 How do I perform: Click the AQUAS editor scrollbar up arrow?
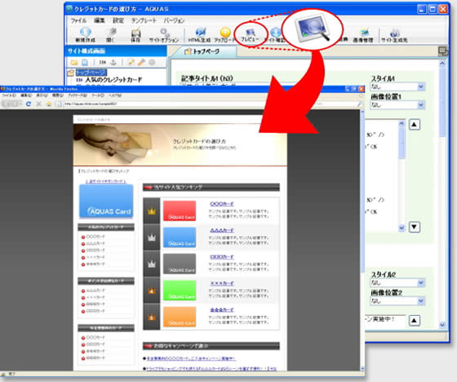pos(442,64)
